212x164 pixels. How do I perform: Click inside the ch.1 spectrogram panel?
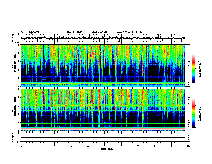click(x=103, y=65)
